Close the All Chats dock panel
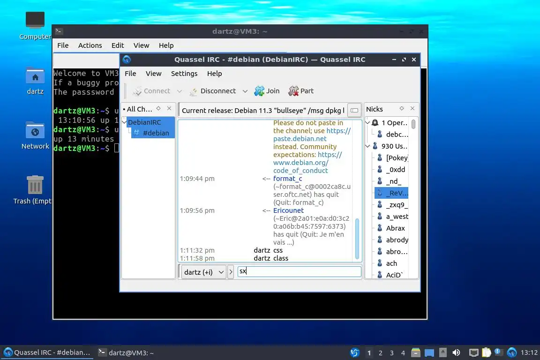 (x=169, y=109)
